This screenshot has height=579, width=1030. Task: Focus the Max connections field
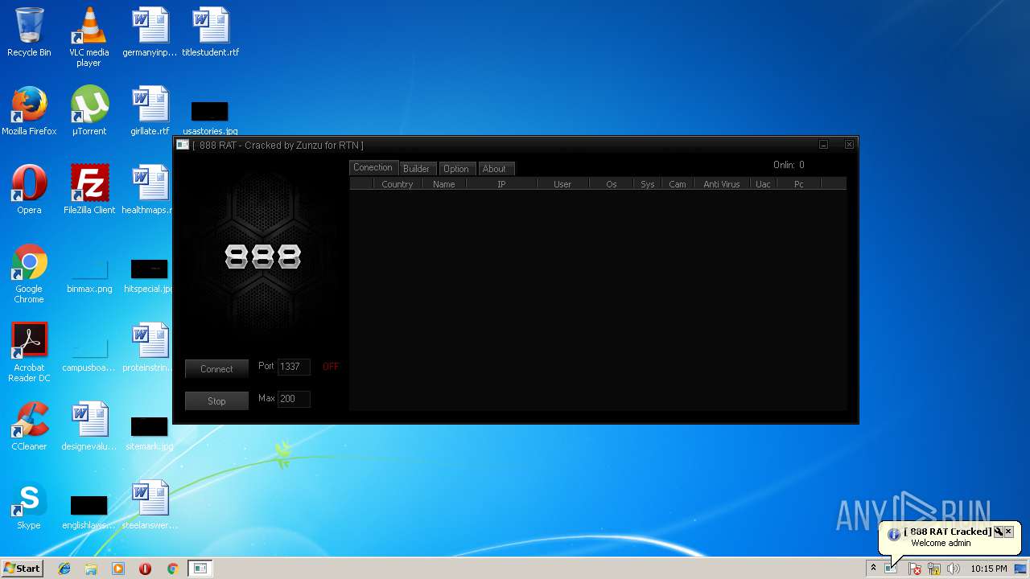(294, 398)
